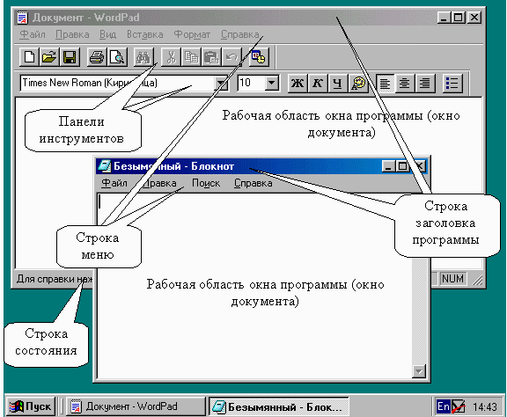Click the Times New Roman font name field
507x417 pixels.
coord(118,83)
